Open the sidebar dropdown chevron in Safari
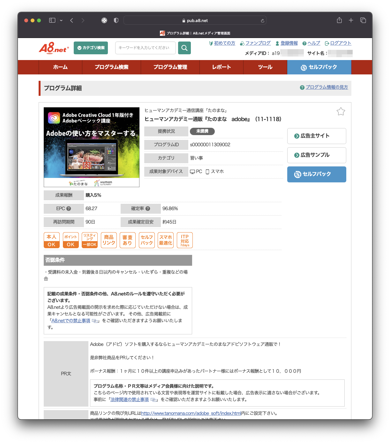This screenshot has height=443, width=390. click(x=61, y=20)
